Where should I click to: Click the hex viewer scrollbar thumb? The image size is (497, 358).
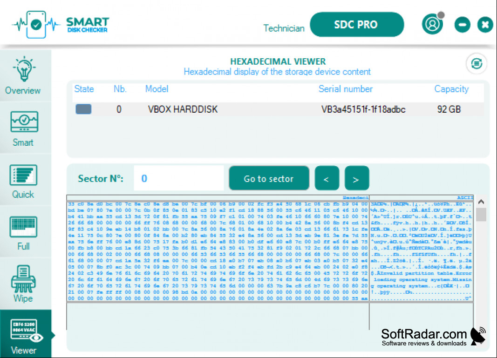click(481, 215)
